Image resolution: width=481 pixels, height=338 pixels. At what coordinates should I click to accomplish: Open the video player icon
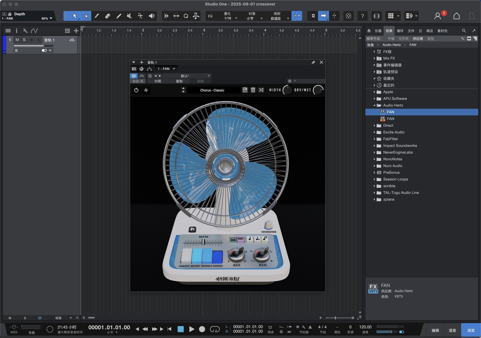click(377, 16)
